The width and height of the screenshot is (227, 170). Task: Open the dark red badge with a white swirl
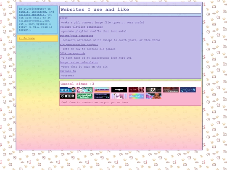click(x=136, y=90)
